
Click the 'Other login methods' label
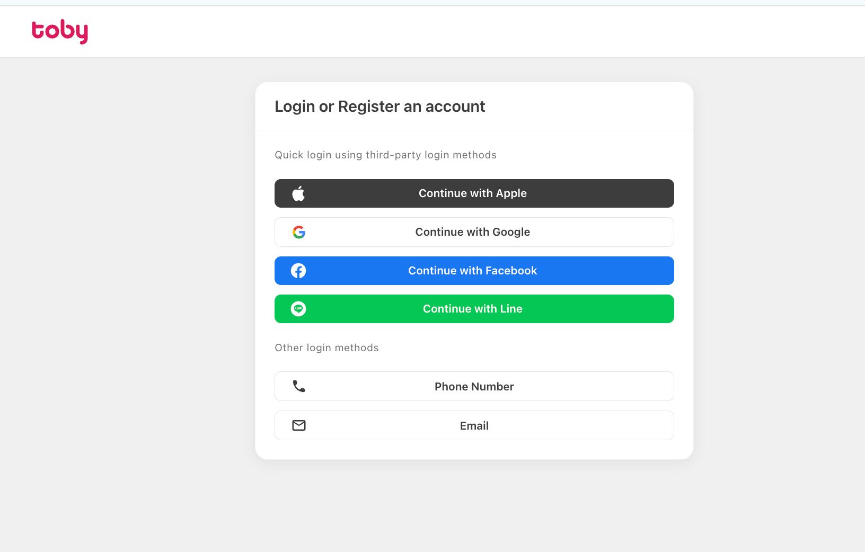click(x=326, y=348)
